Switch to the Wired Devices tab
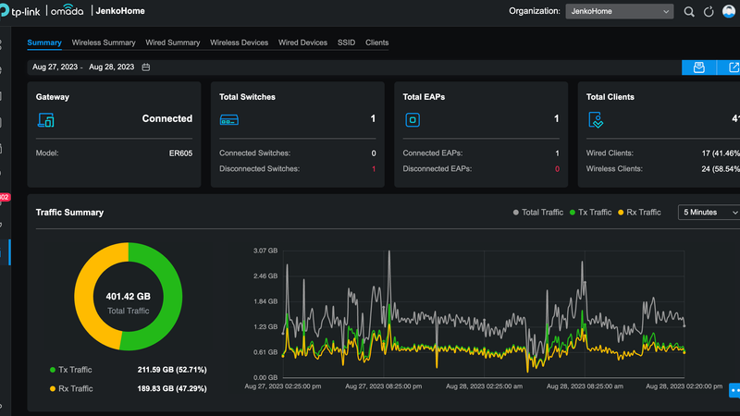This screenshot has height=416, width=740. tap(302, 43)
